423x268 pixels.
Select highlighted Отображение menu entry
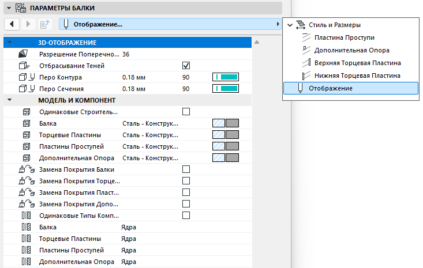[351, 88]
